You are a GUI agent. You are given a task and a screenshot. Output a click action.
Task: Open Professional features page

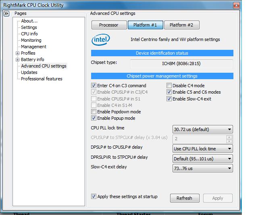click(42, 79)
